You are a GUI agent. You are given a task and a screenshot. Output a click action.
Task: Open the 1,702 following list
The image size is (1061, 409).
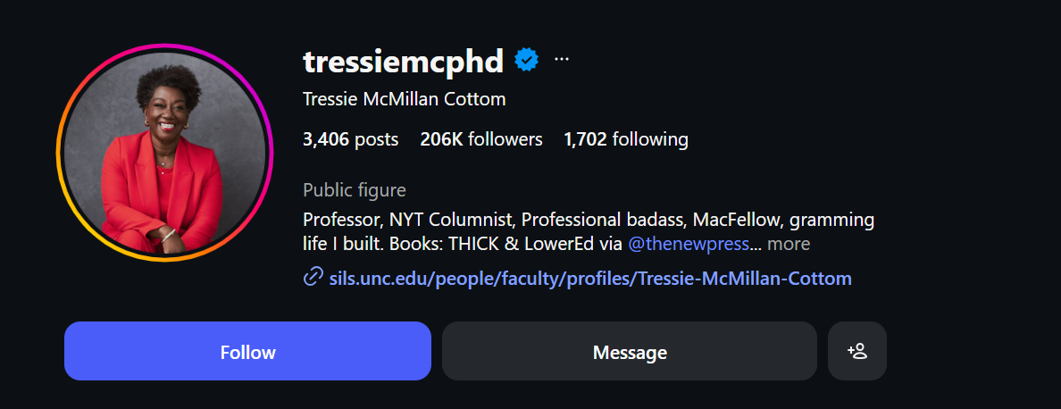point(625,139)
